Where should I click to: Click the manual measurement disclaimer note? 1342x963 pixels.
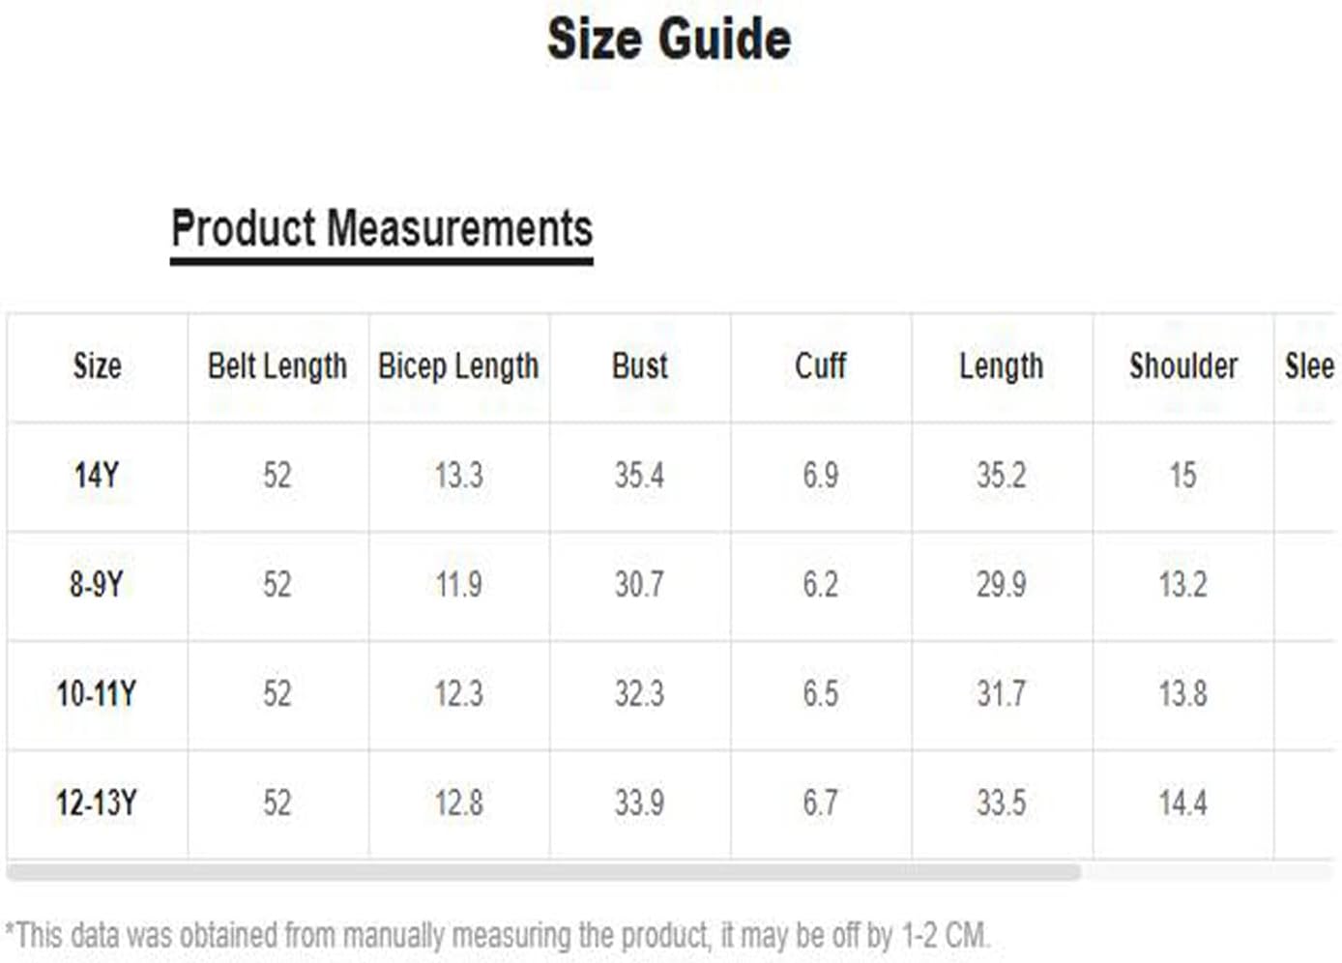pos(499,936)
